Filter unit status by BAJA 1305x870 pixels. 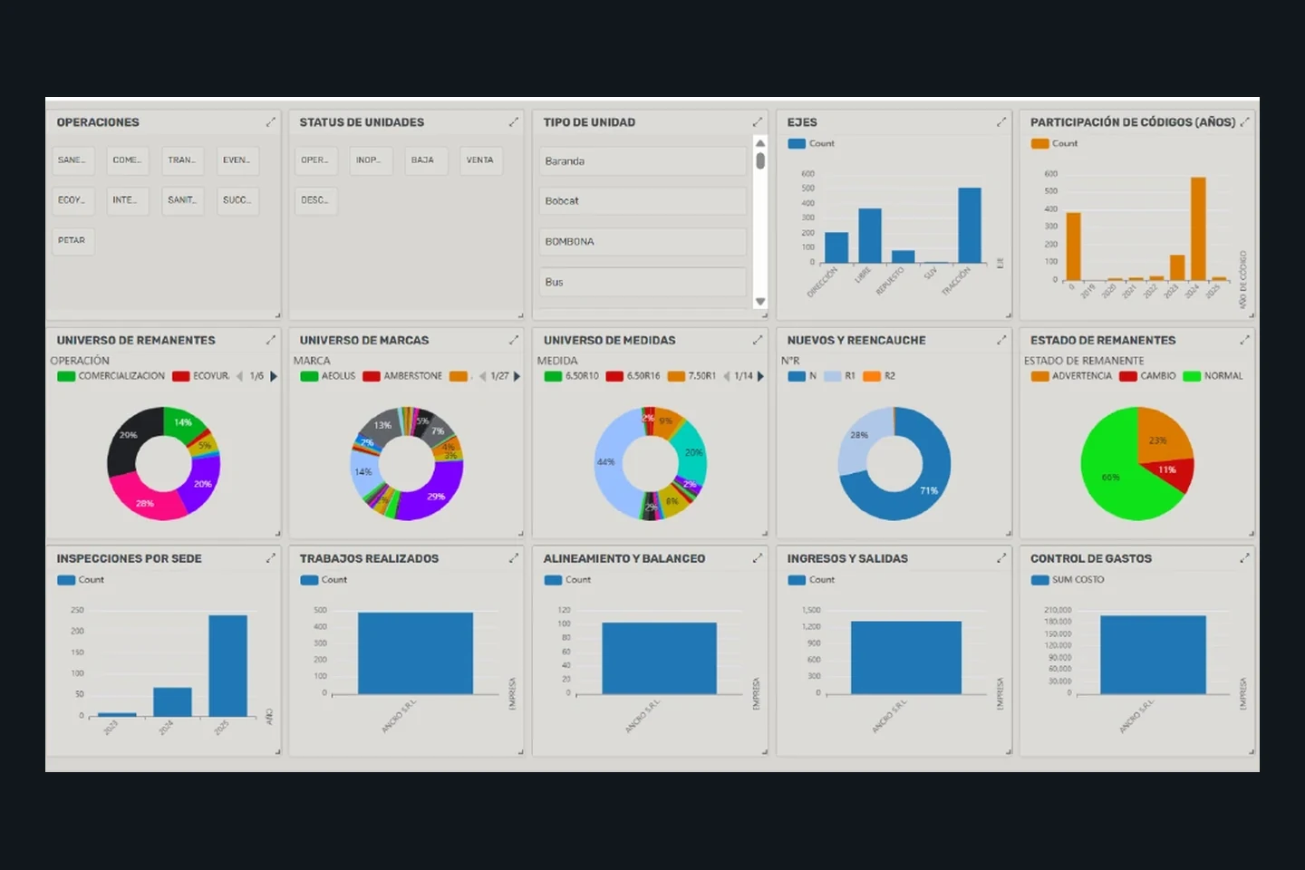pos(426,160)
